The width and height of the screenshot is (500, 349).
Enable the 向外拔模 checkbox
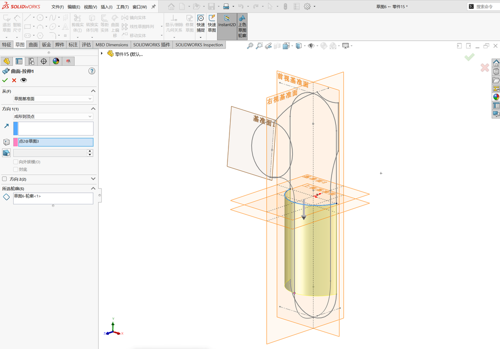[15, 162]
